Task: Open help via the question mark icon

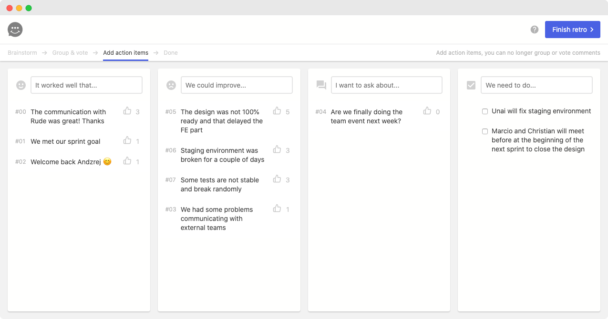Action: click(x=535, y=30)
